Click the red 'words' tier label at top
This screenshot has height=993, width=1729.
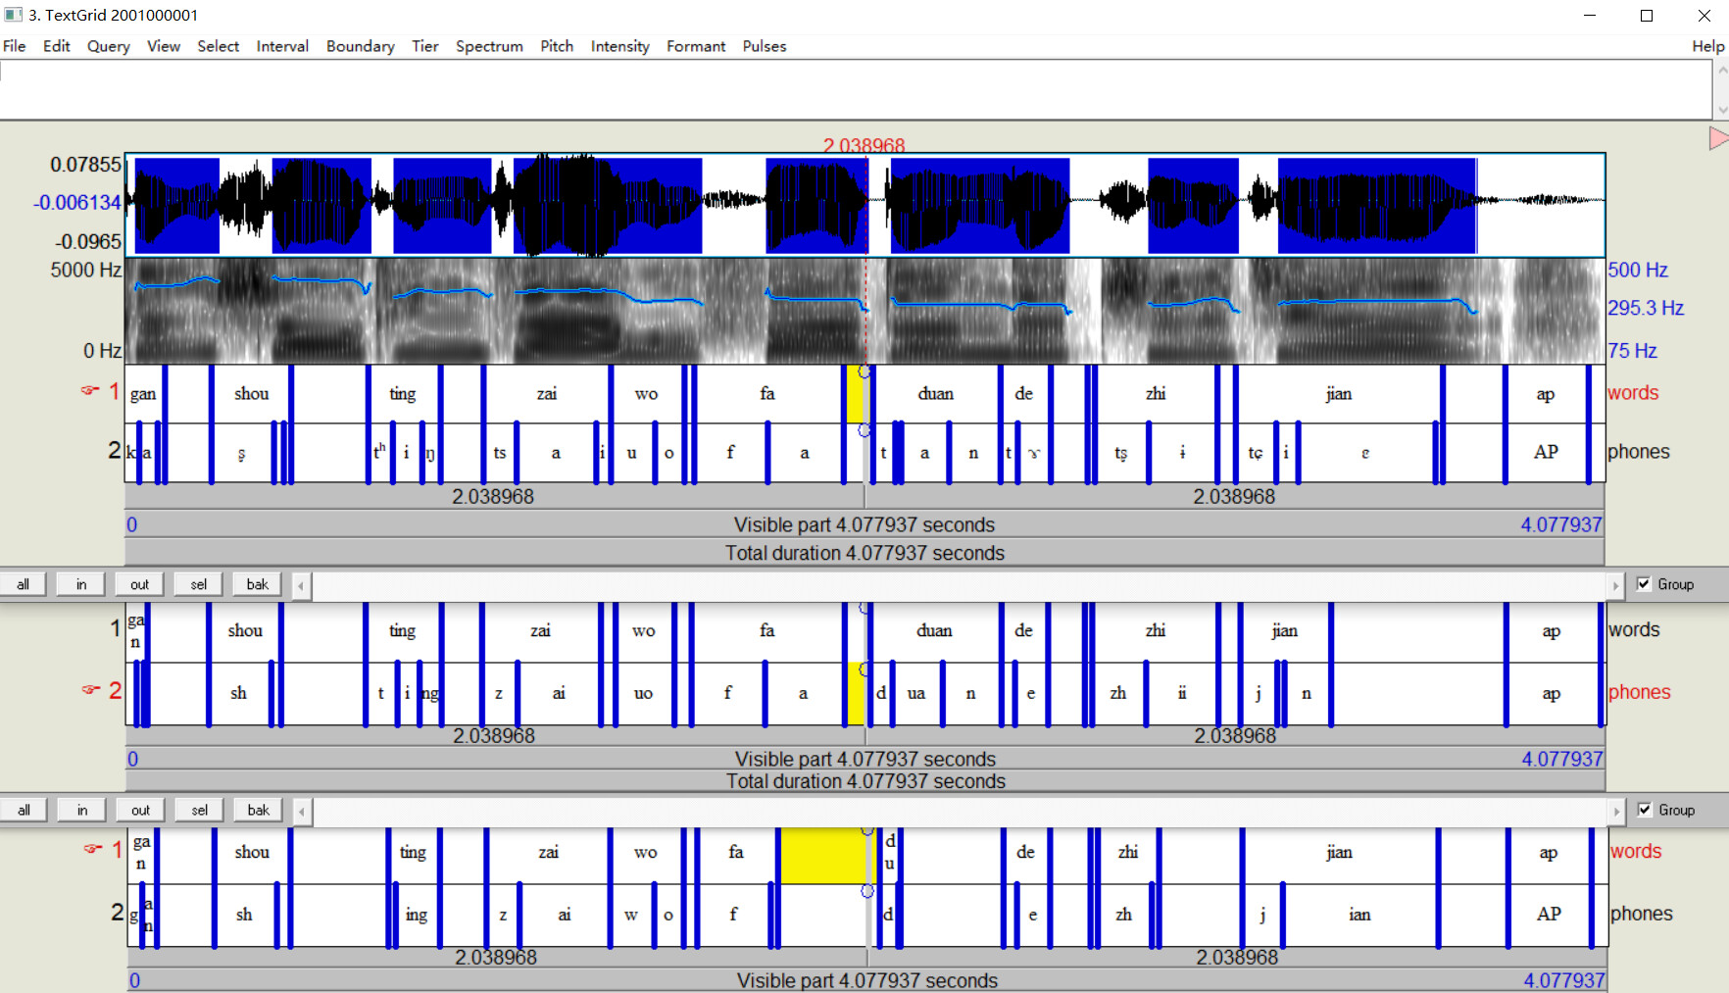click(x=1633, y=393)
